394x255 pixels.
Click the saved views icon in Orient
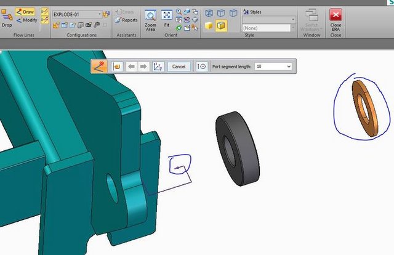click(x=187, y=28)
